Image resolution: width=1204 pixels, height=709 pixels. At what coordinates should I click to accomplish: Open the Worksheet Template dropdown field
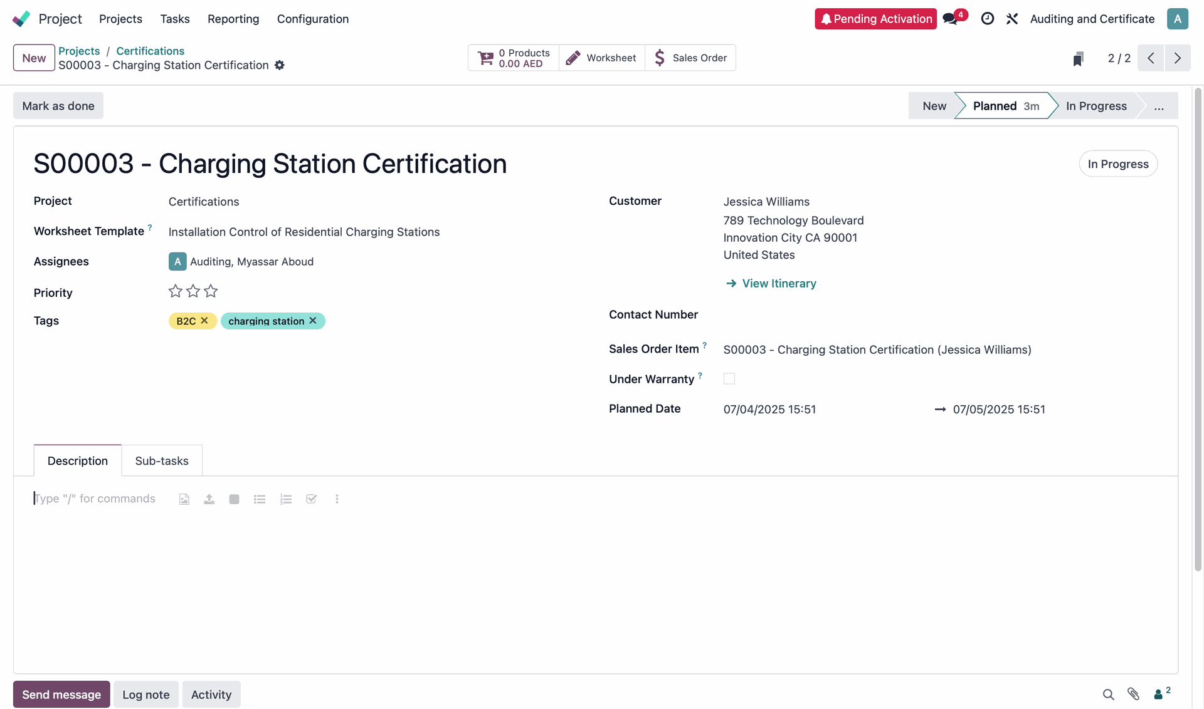[304, 232]
